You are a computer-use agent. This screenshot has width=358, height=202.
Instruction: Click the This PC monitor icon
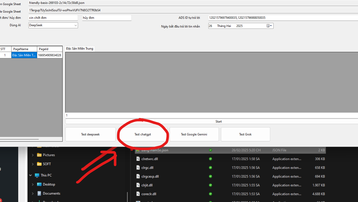click(x=37, y=175)
